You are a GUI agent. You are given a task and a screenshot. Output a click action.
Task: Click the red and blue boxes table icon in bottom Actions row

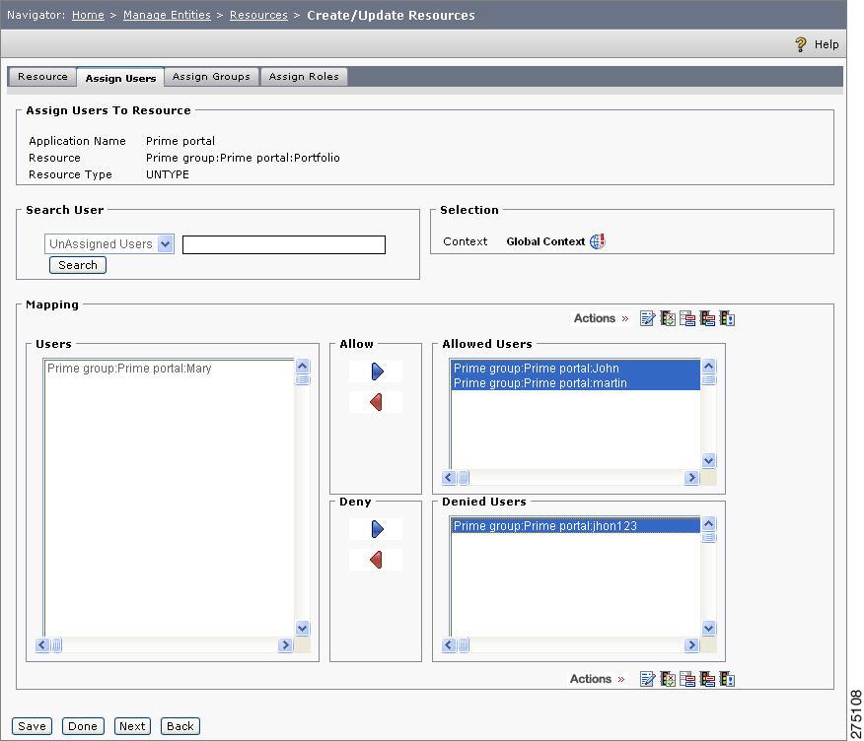pos(687,679)
